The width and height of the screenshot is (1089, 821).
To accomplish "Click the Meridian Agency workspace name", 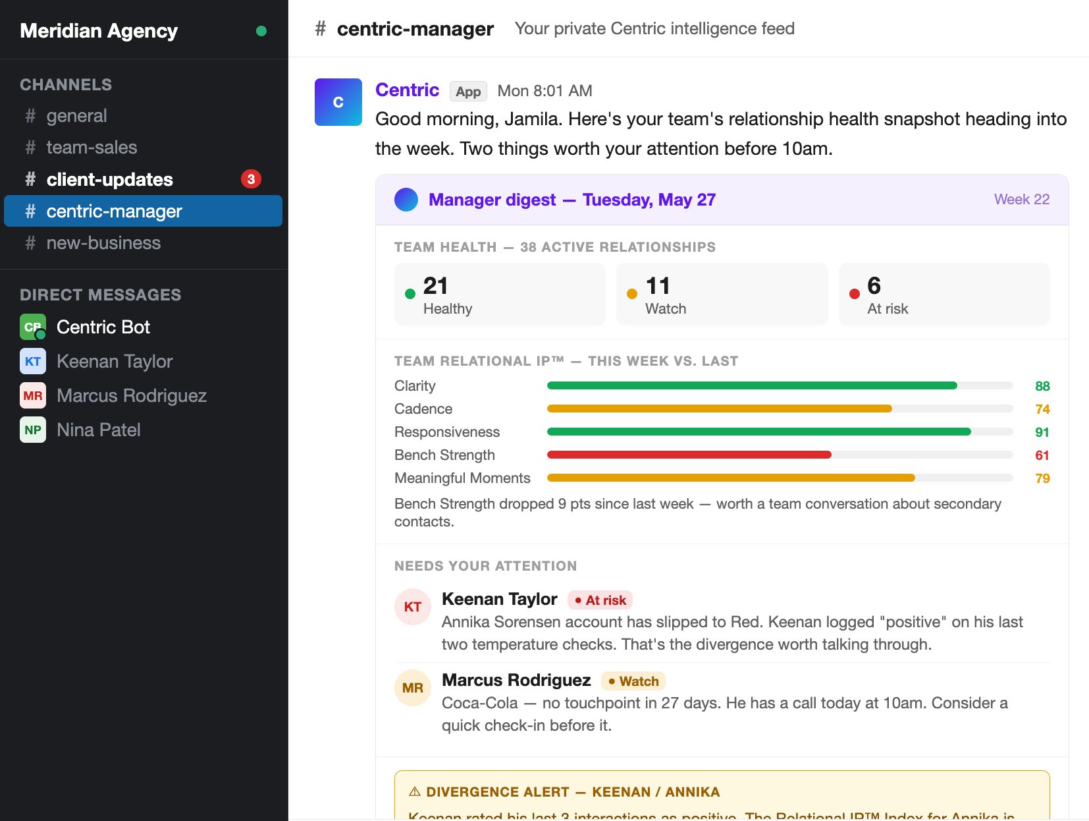I will pyautogui.click(x=99, y=31).
